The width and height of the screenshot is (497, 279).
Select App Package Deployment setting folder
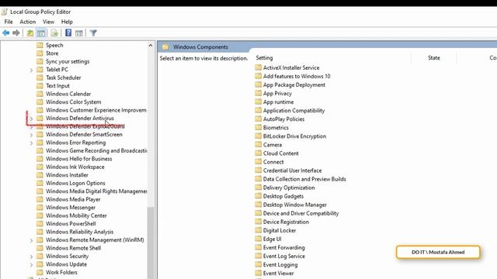pos(294,84)
